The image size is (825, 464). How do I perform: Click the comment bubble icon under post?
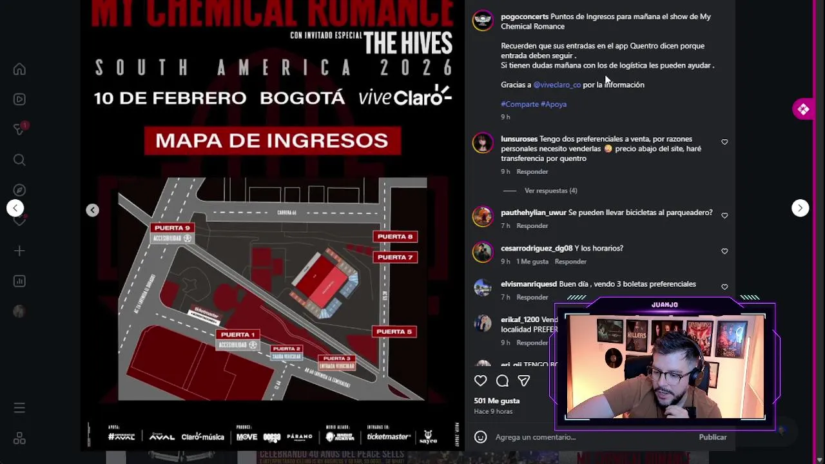[502, 381]
